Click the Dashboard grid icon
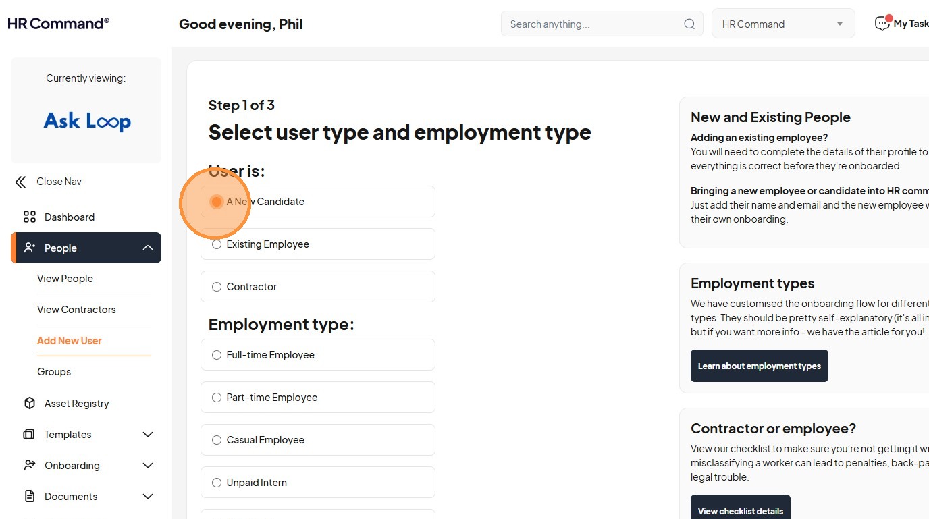This screenshot has height=519, width=929. 30,217
